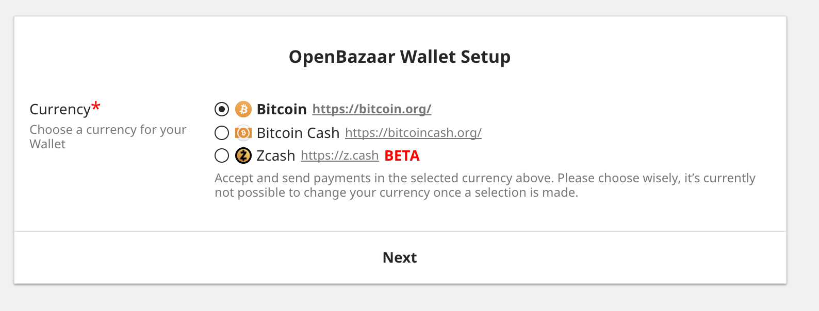Click the Bitcoin text label
This screenshot has height=311, width=819.
(x=281, y=109)
